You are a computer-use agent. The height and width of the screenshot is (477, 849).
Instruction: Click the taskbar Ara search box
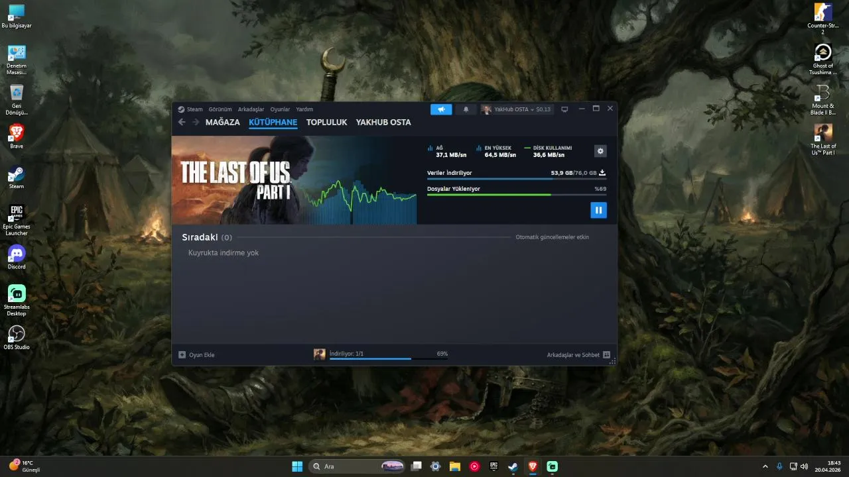coord(358,466)
